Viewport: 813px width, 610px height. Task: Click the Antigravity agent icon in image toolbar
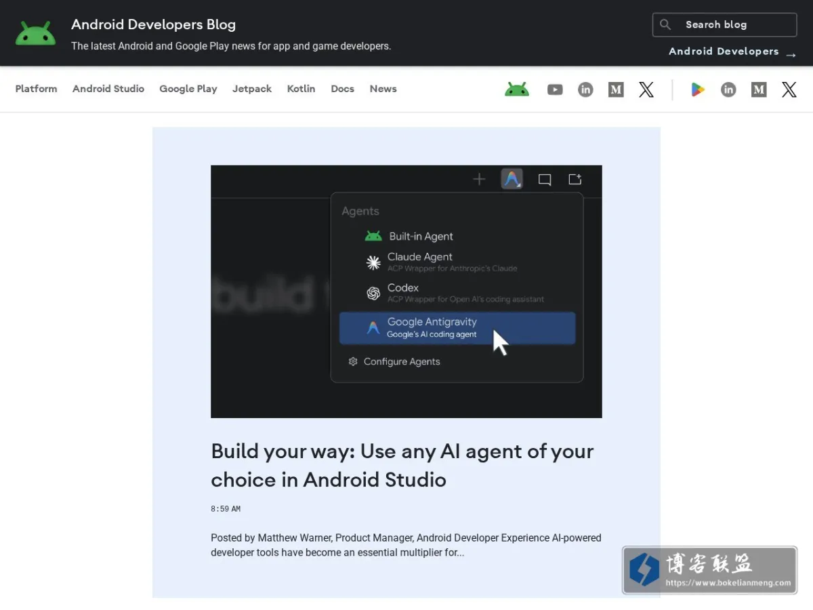(512, 179)
